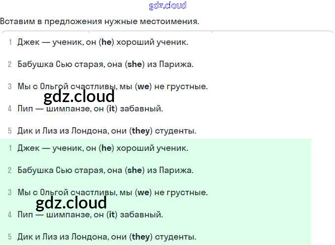Select line number 4 in the upper white list
The width and height of the screenshot is (335, 245).
click(10, 109)
